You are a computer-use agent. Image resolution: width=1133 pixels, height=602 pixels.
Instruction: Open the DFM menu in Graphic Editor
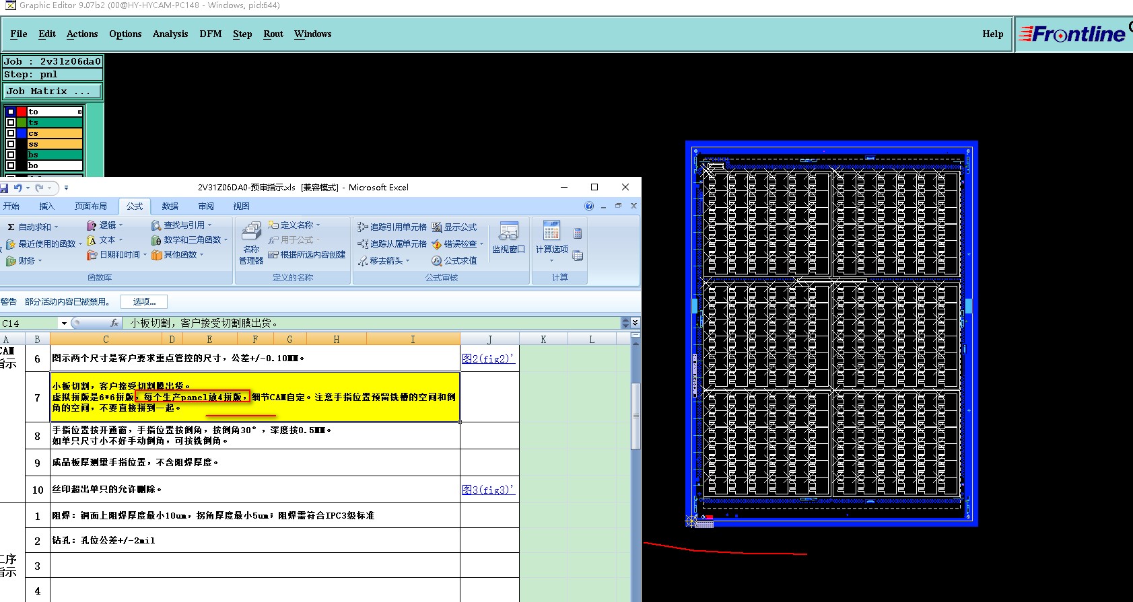point(211,34)
